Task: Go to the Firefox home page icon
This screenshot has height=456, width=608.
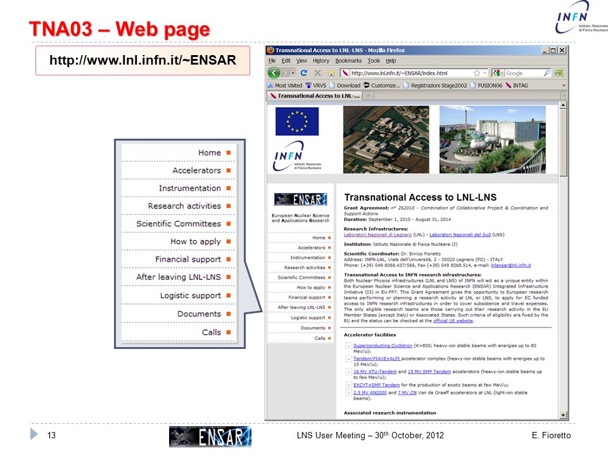Action: point(331,73)
